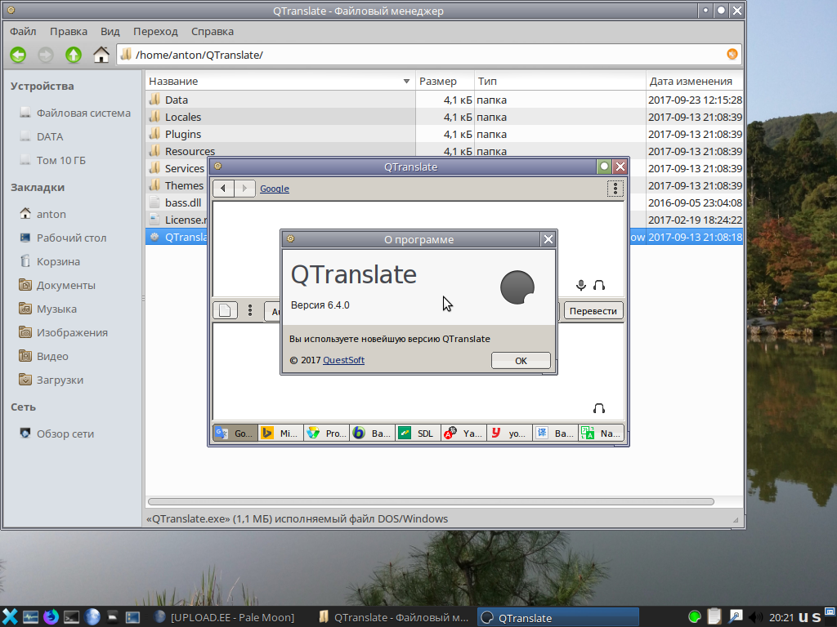Open Том 10 ГБ volume in sidebar

(x=60, y=160)
